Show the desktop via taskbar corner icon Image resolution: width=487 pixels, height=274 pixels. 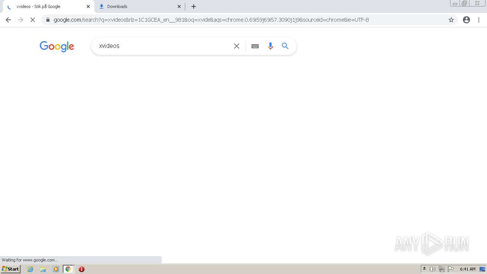pyautogui.click(x=482, y=269)
